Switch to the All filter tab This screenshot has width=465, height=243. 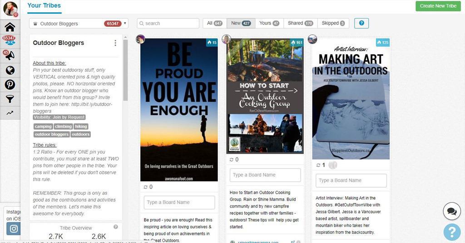(215, 23)
